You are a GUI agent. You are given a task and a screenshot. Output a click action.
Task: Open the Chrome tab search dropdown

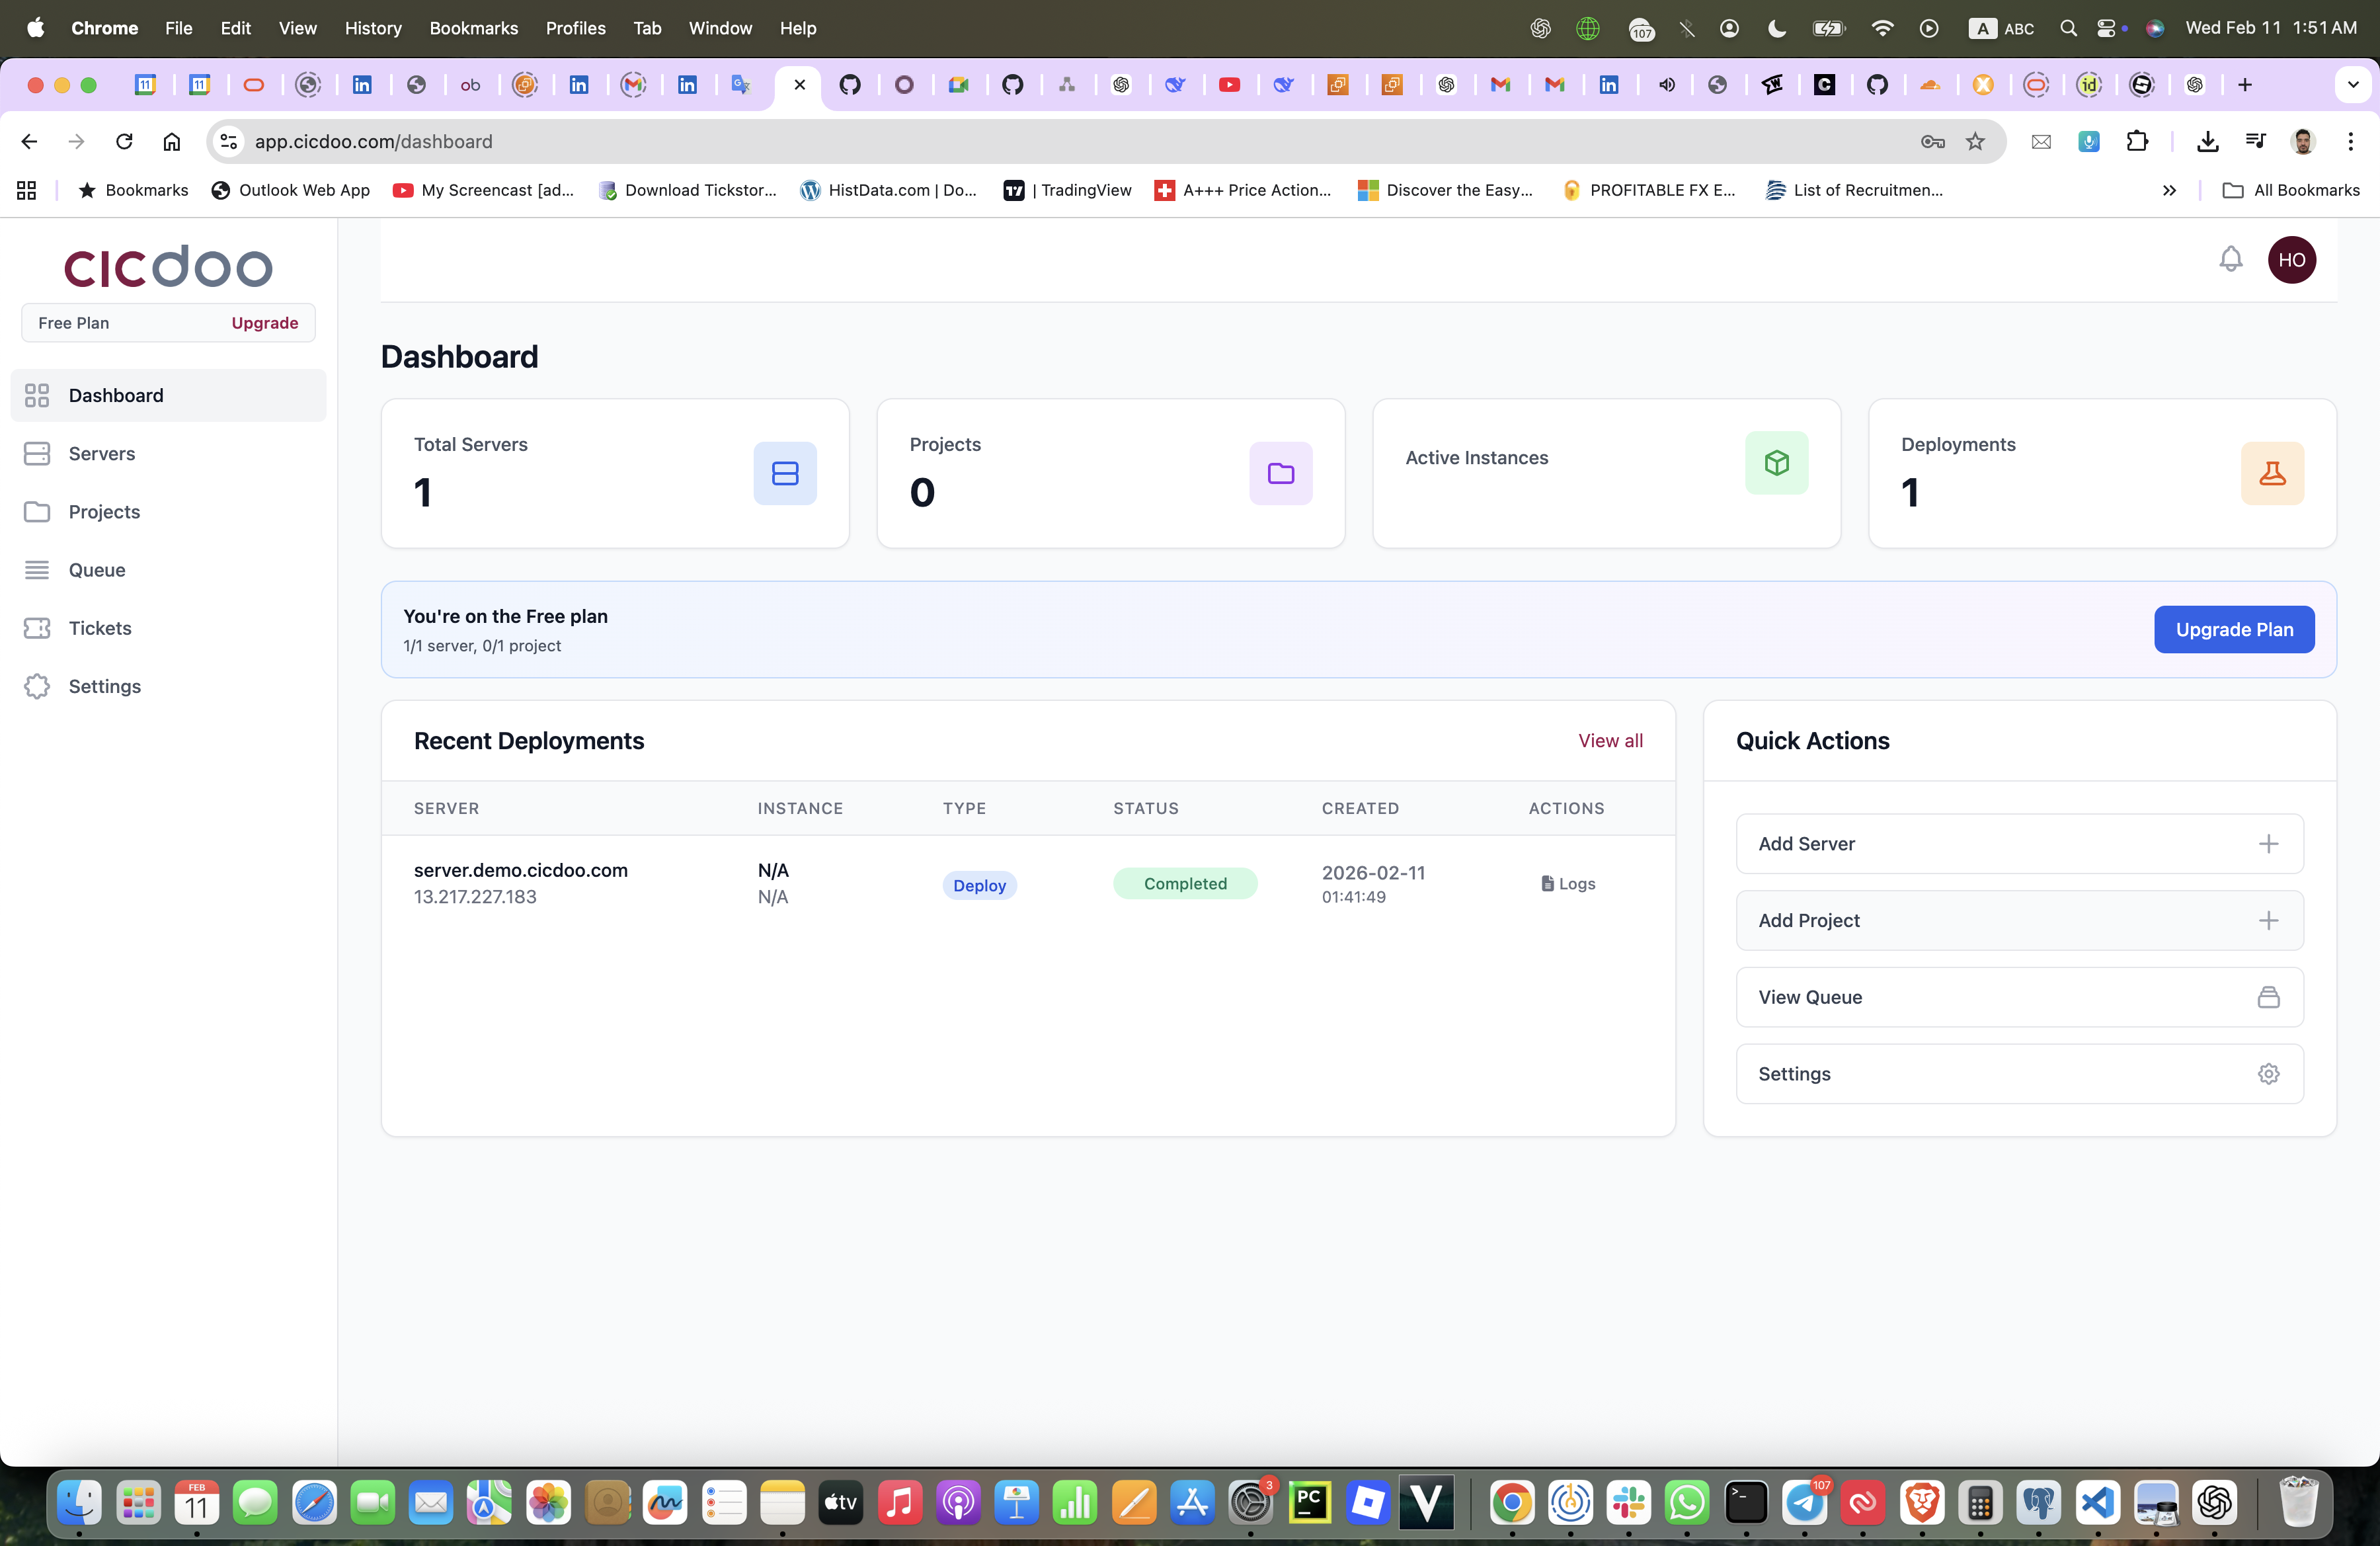coord(2352,85)
